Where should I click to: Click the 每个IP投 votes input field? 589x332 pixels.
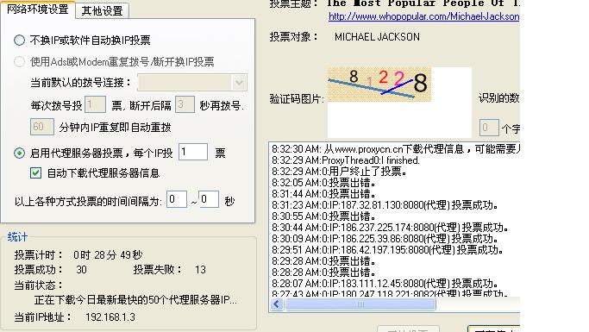pyautogui.click(x=193, y=152)
